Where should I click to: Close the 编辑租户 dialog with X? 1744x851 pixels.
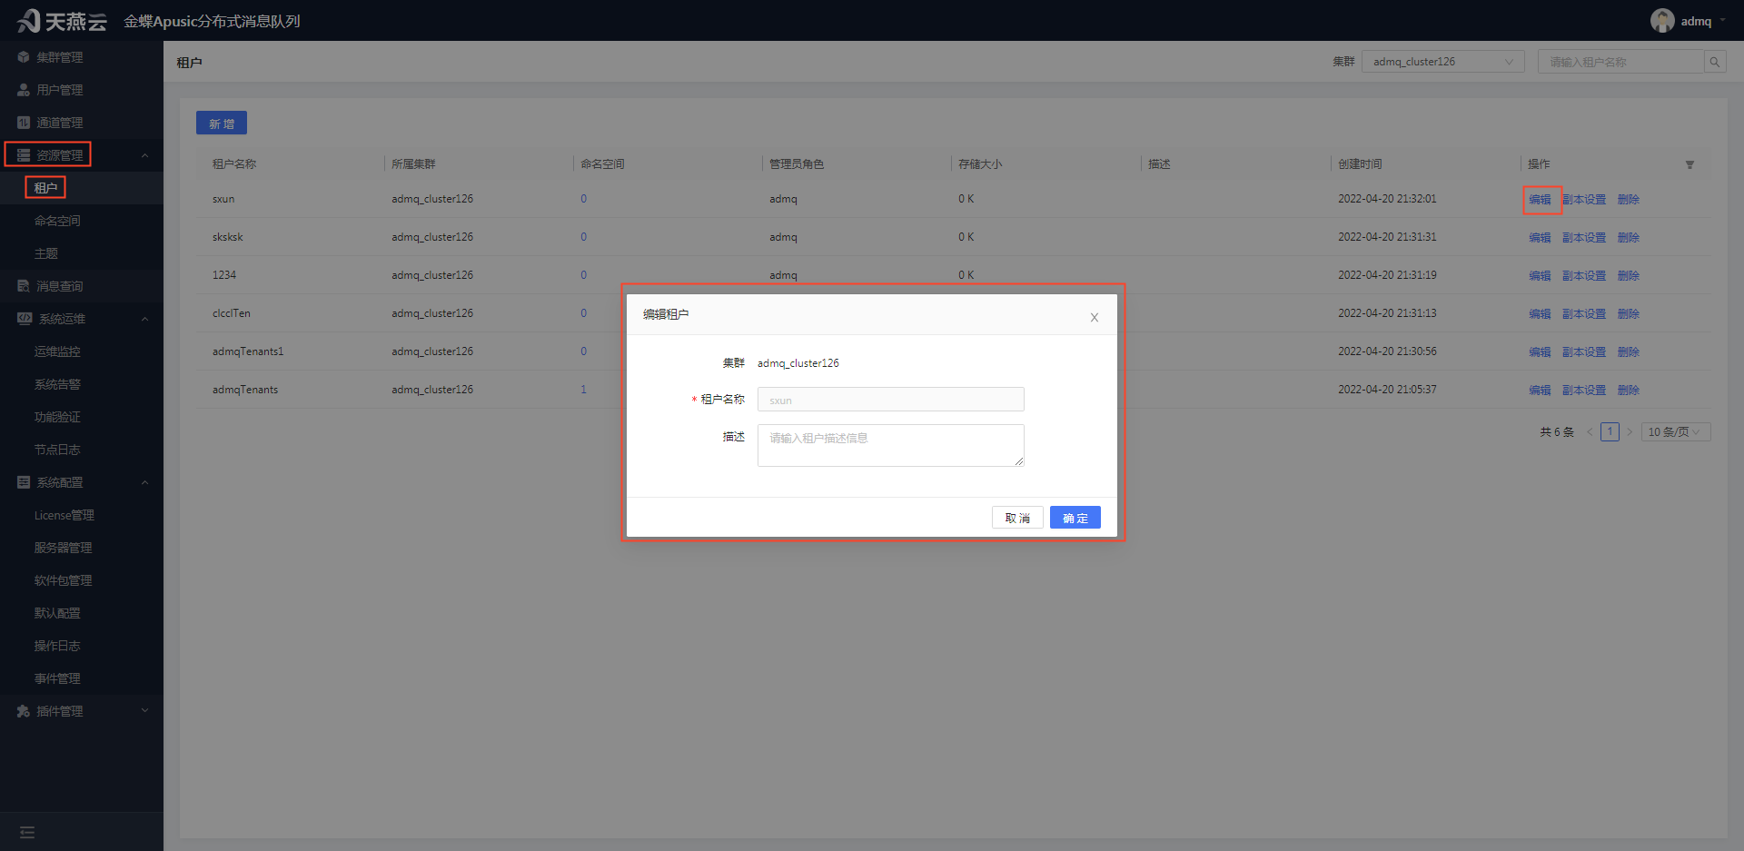point(1095,317)
